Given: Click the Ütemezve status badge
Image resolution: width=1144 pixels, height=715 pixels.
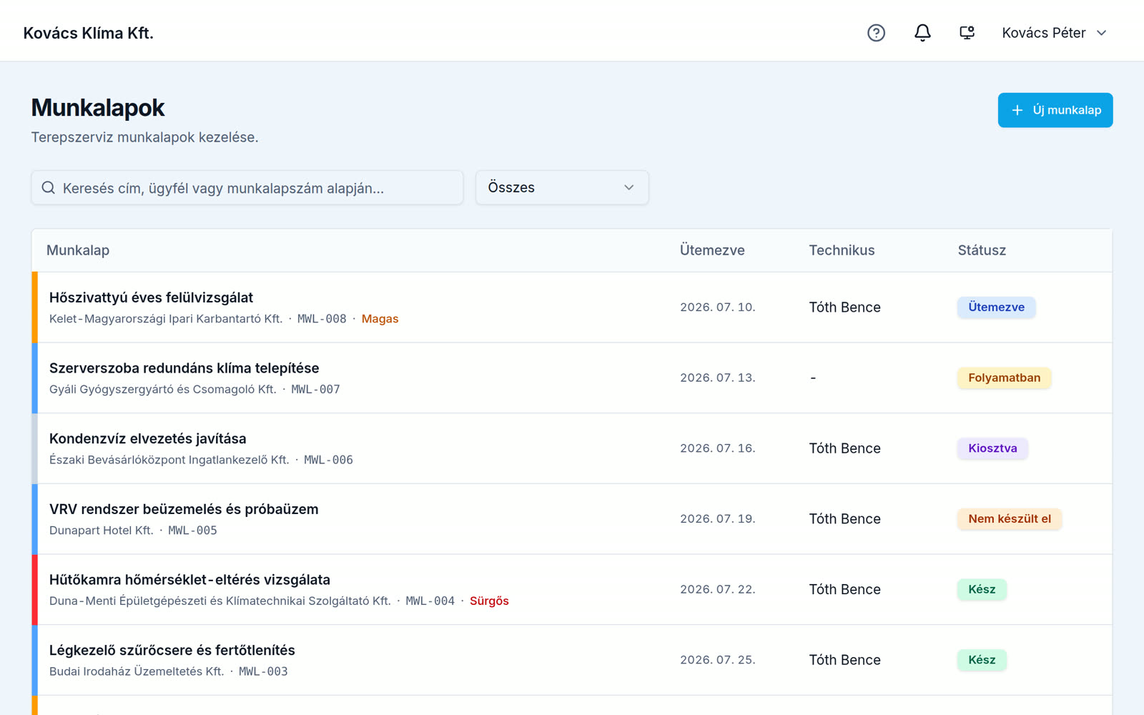Looking at the screenshot, I should (x=996, y=307).
